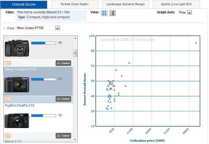The width and height of the screenshot is (209, 144).
Task: Click the Fujifilm X10 camera thumbnail
Action: 17,121
